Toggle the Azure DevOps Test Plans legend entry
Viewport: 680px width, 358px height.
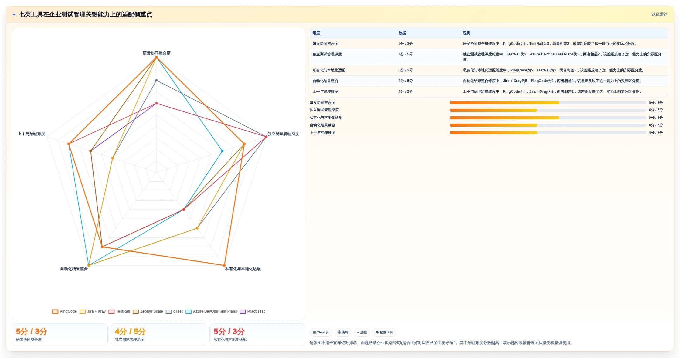click(211, 311)
